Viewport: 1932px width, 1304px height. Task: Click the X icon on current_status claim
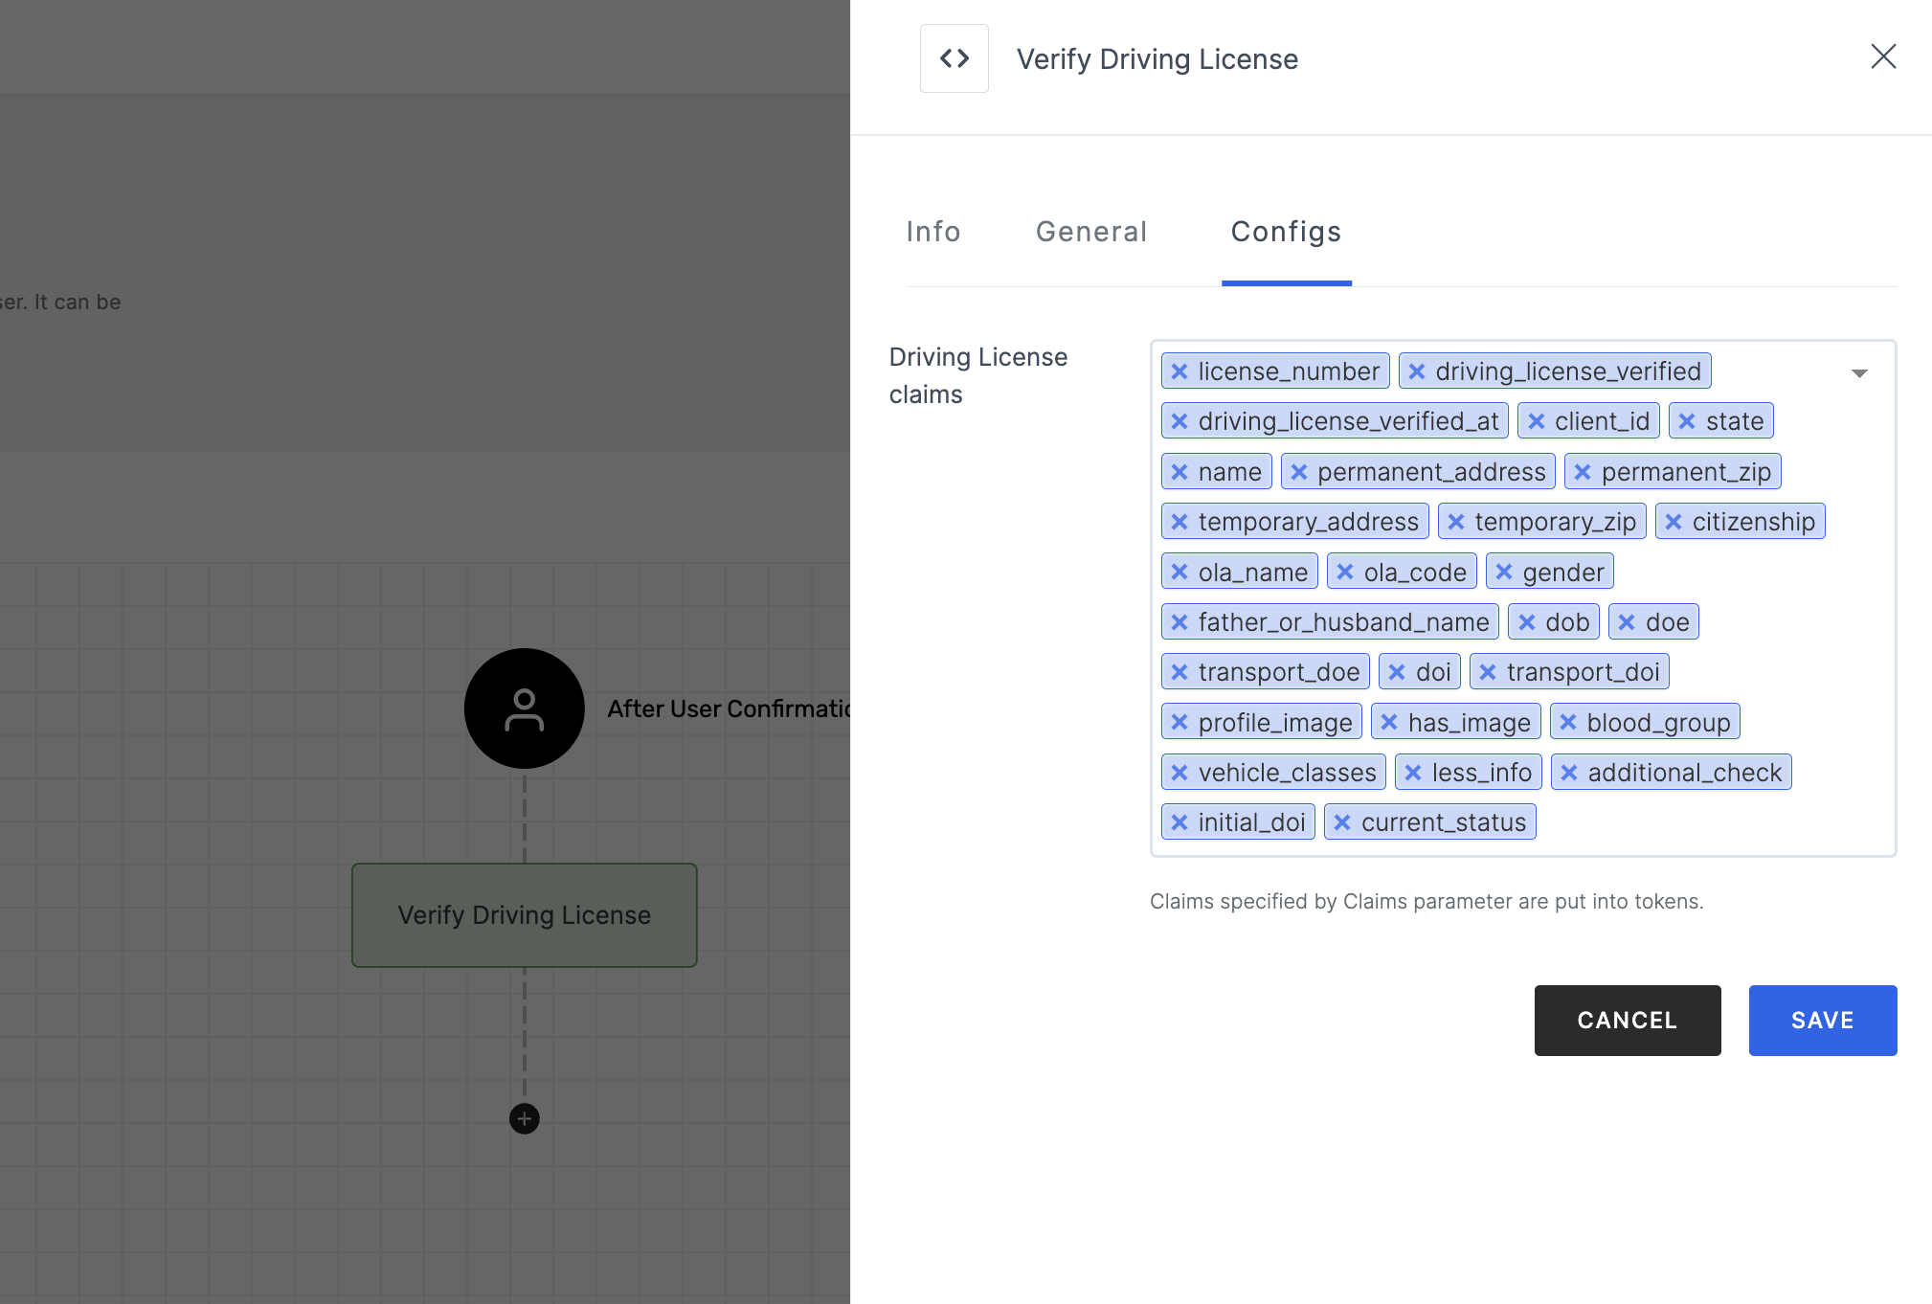pyautogui.click(x=1341, y=823)
